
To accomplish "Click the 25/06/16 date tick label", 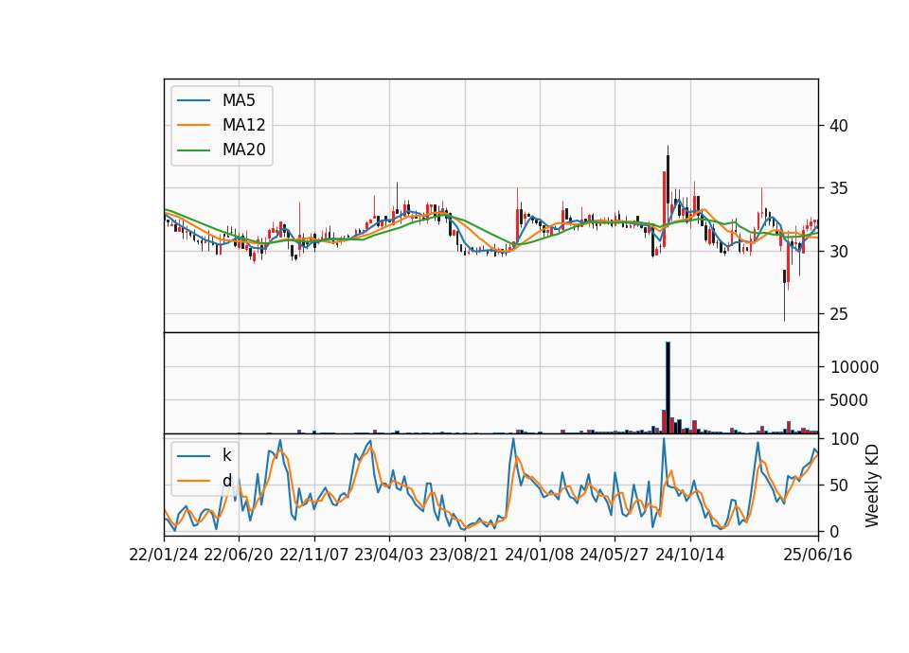I will click(817, 556).
